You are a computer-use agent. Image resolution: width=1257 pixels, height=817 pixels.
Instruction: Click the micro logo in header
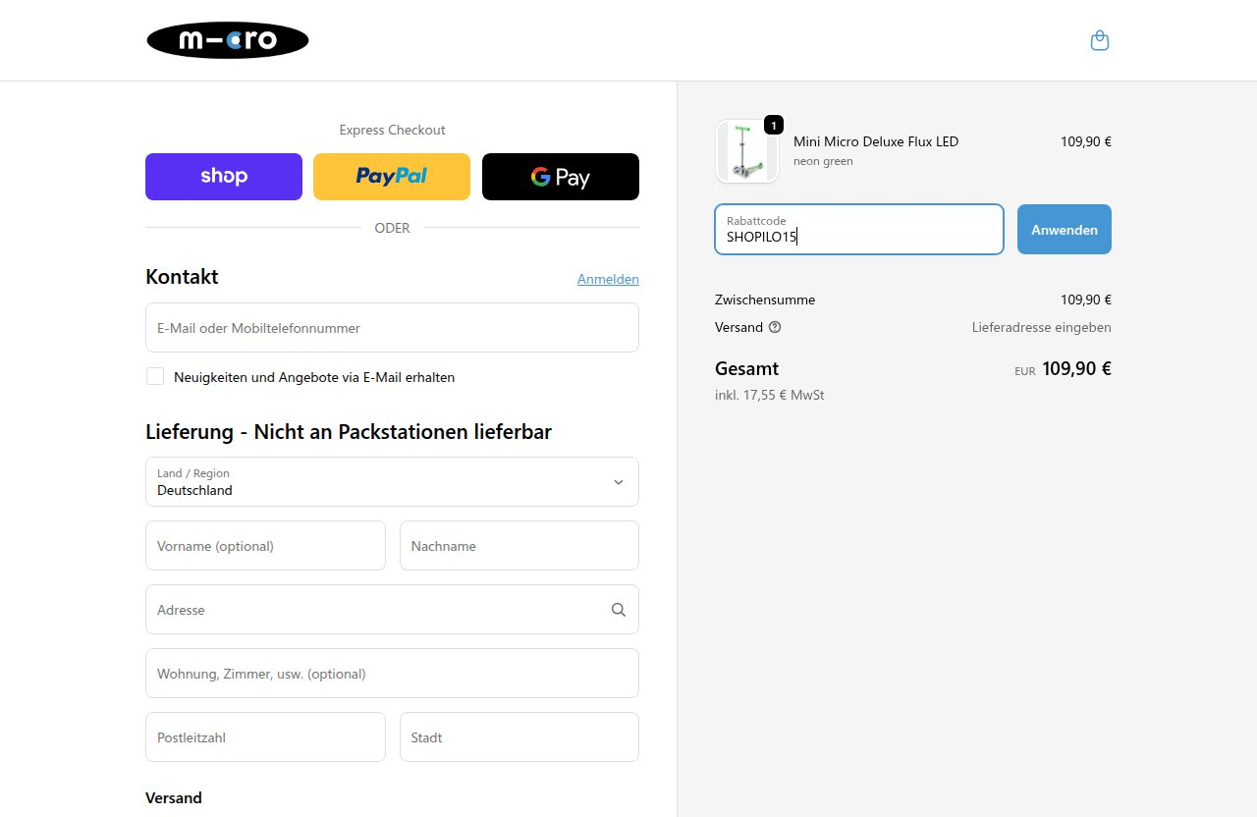(228, 40)
